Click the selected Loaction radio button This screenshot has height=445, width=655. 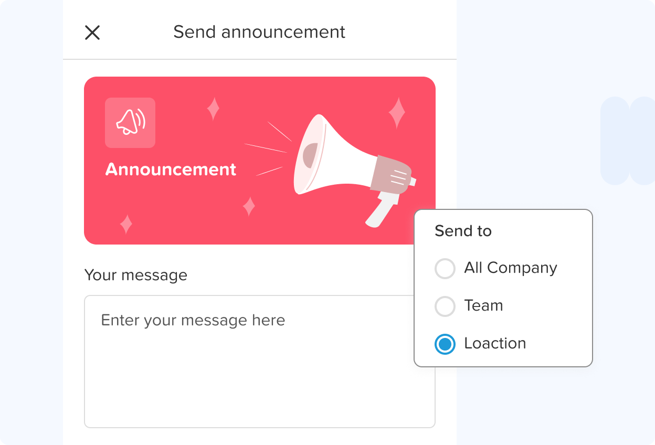pyautogui.click(x=445, y=344)
